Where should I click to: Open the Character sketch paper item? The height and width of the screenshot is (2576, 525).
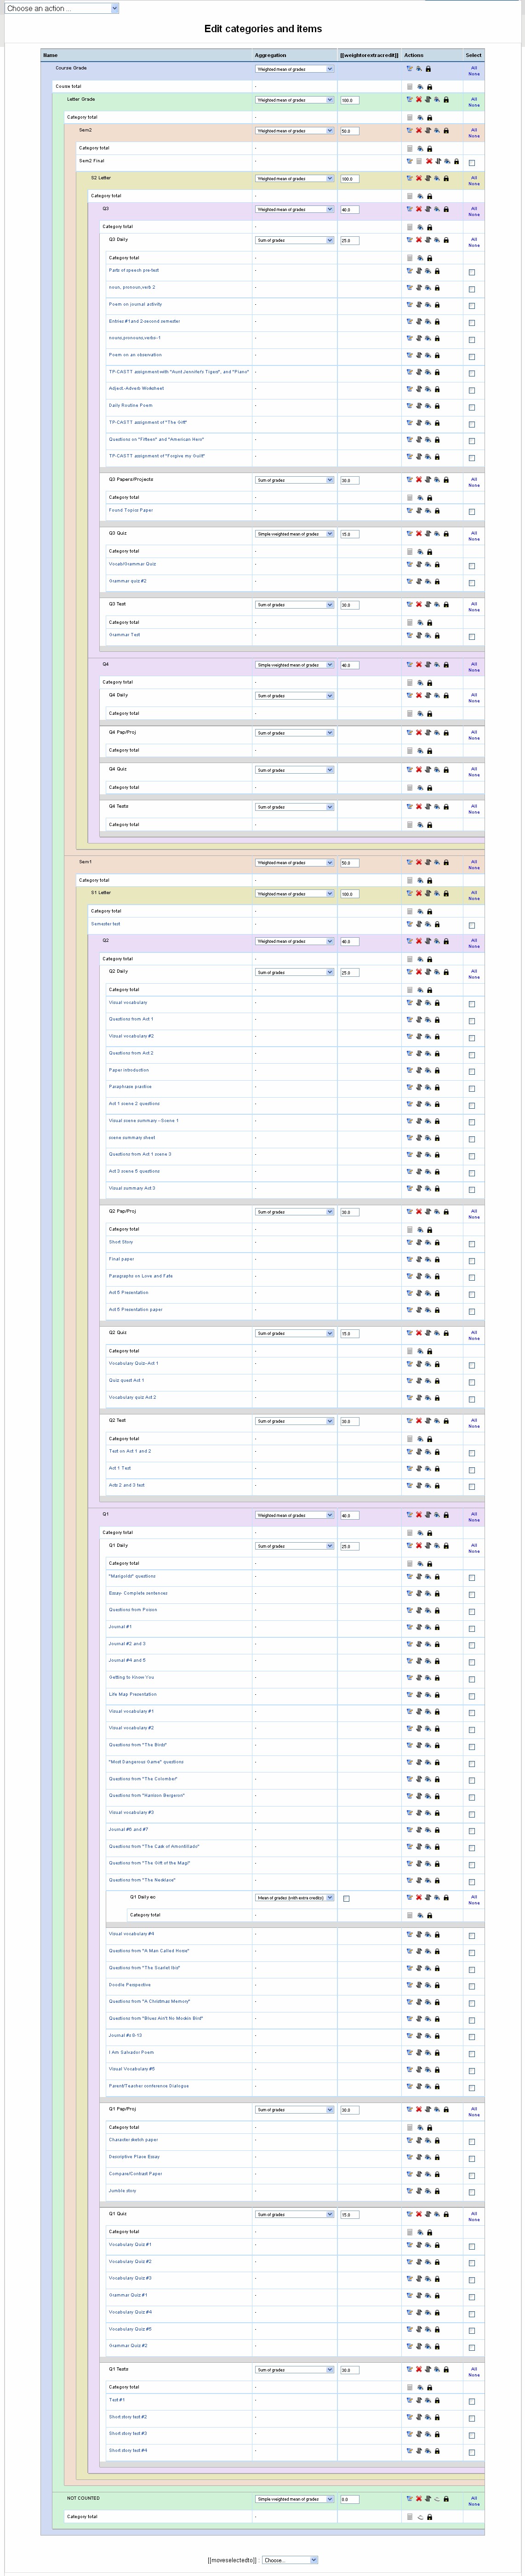coord(133,2140)
